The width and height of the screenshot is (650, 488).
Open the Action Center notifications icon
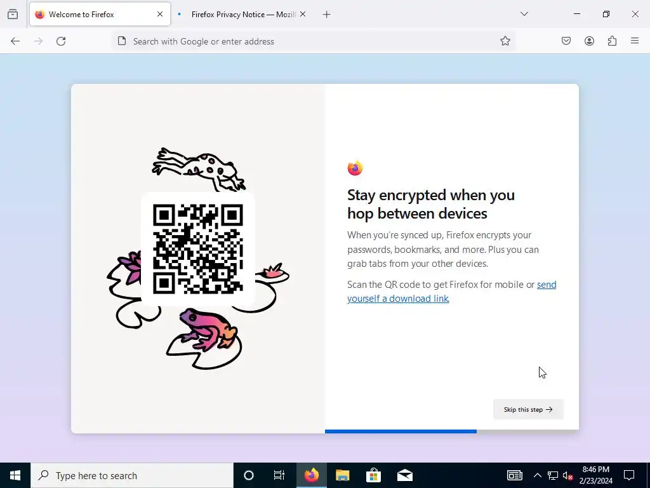click(x=629, y=475)
